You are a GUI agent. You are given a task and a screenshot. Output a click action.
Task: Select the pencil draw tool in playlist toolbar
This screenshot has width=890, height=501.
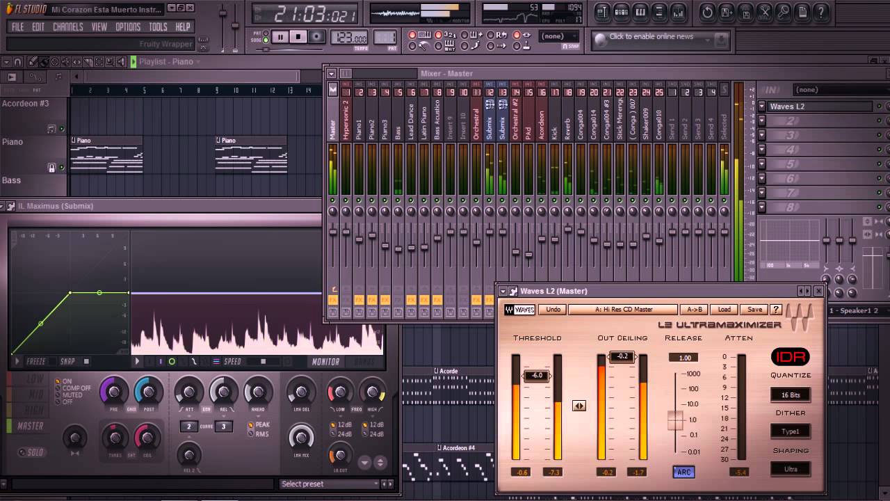click(x=32, y=62)
